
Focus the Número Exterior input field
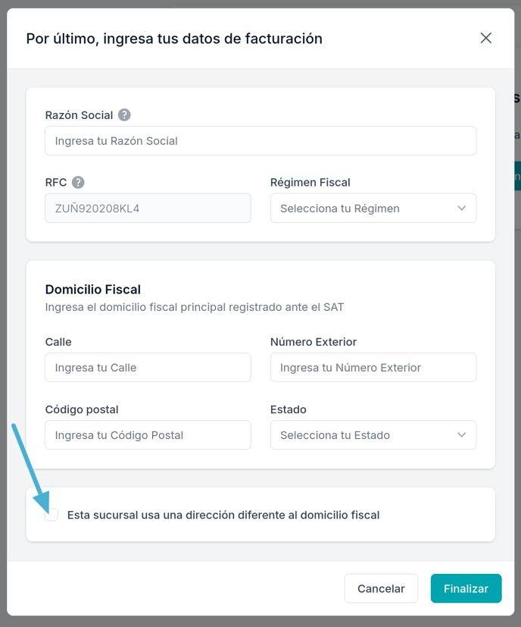click(x=373, y=367)
